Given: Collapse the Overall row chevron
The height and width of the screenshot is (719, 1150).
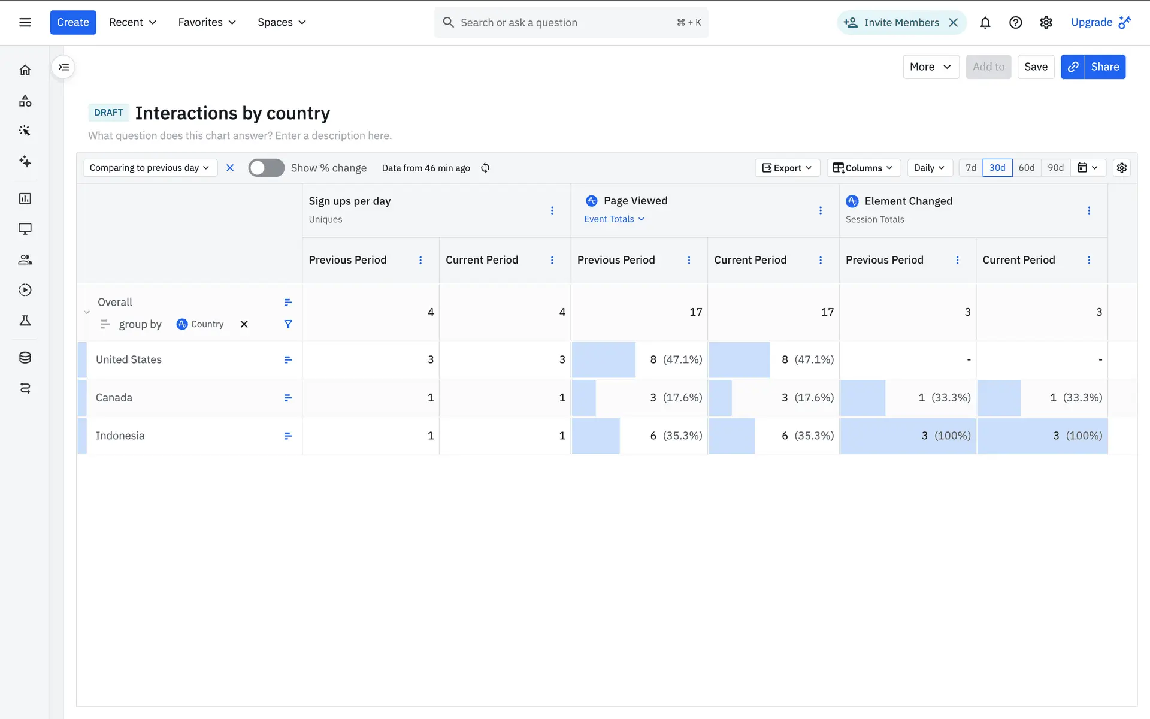Looking at the screenshot, I should pos(87,312).
